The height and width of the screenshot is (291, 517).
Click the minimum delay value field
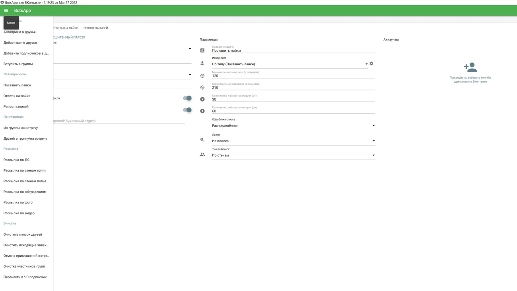tap(293, 76)
